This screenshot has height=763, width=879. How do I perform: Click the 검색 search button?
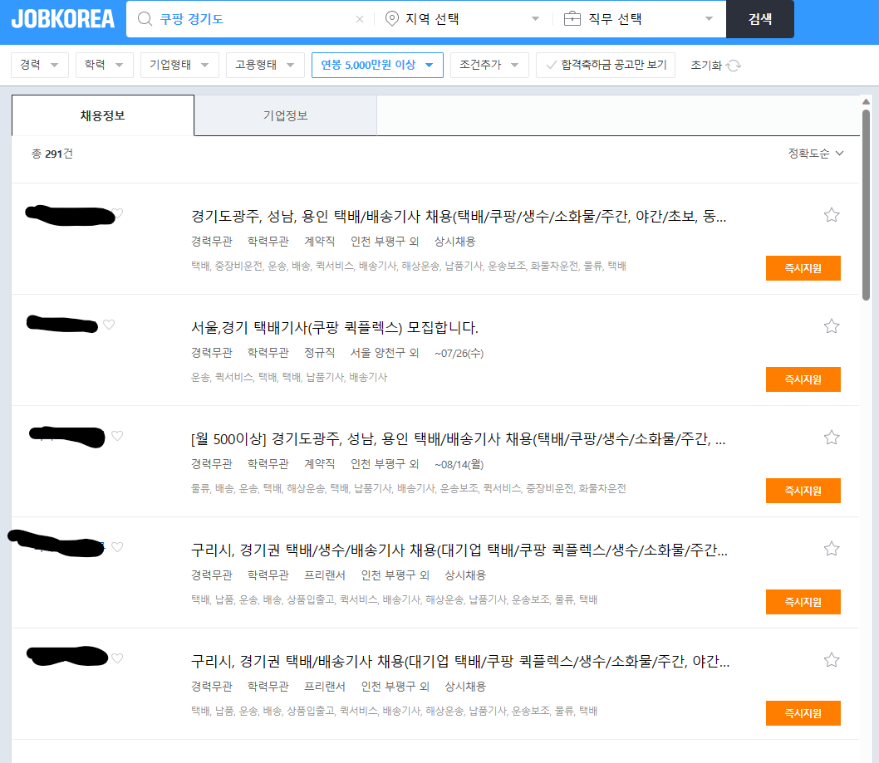point(760,19)
